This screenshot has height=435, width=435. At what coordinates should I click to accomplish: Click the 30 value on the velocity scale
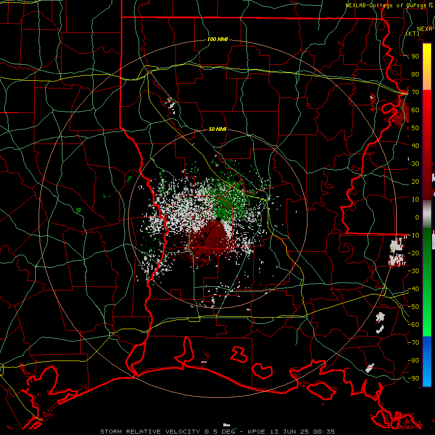pyautogui.click(x=415, y=164)
